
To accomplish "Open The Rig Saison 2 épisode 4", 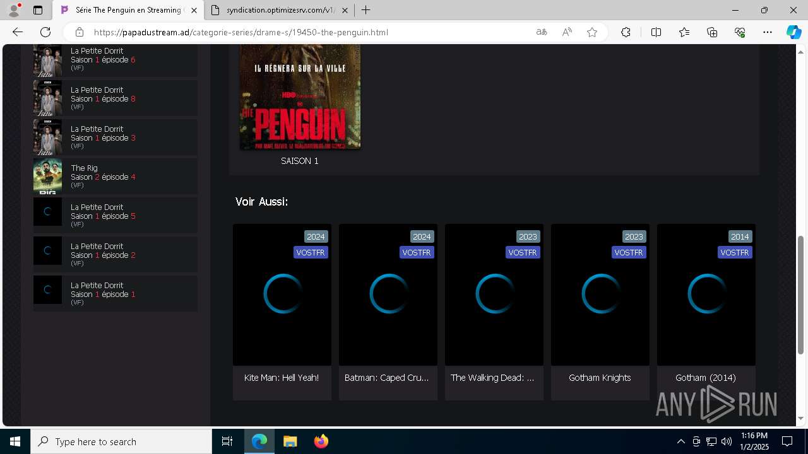I will click(116, 177).
